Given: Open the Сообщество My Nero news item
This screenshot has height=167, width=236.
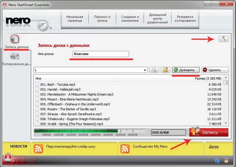Looking at the screenshot, I should [150, 146].
